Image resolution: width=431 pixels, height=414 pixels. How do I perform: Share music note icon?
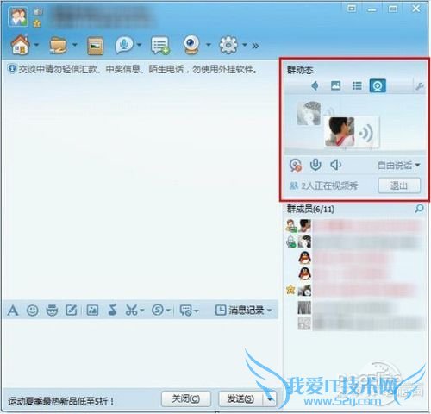click(112, 310)
